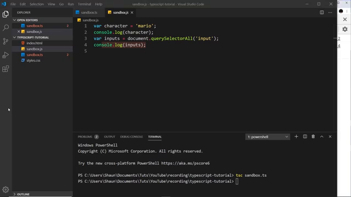Open the Terminal menu
Screen dimensions: 351x197
pos(84,4)
